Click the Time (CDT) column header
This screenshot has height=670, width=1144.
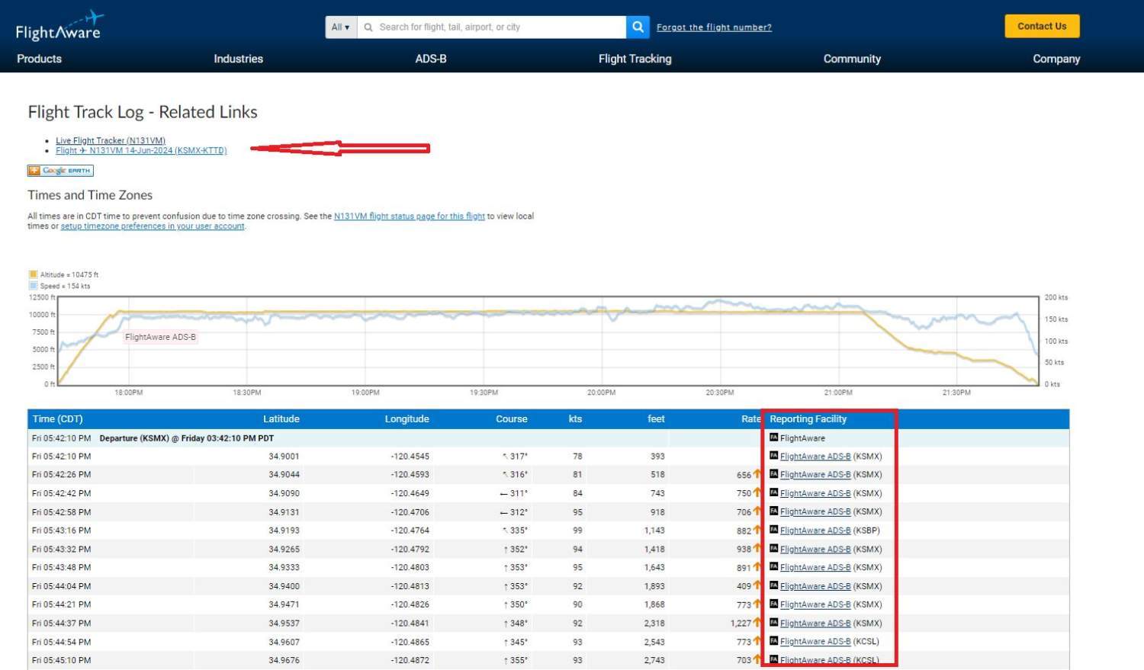[57, 419]
